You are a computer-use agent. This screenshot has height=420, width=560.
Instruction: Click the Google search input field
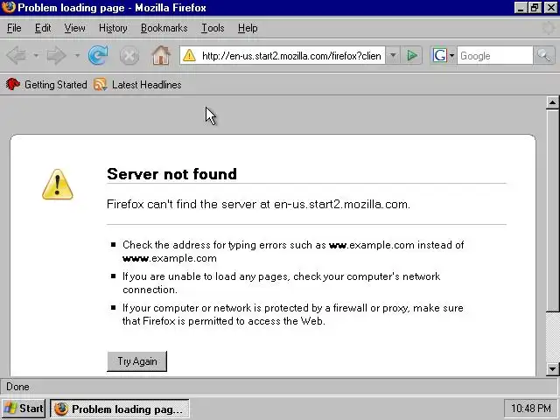495,56
